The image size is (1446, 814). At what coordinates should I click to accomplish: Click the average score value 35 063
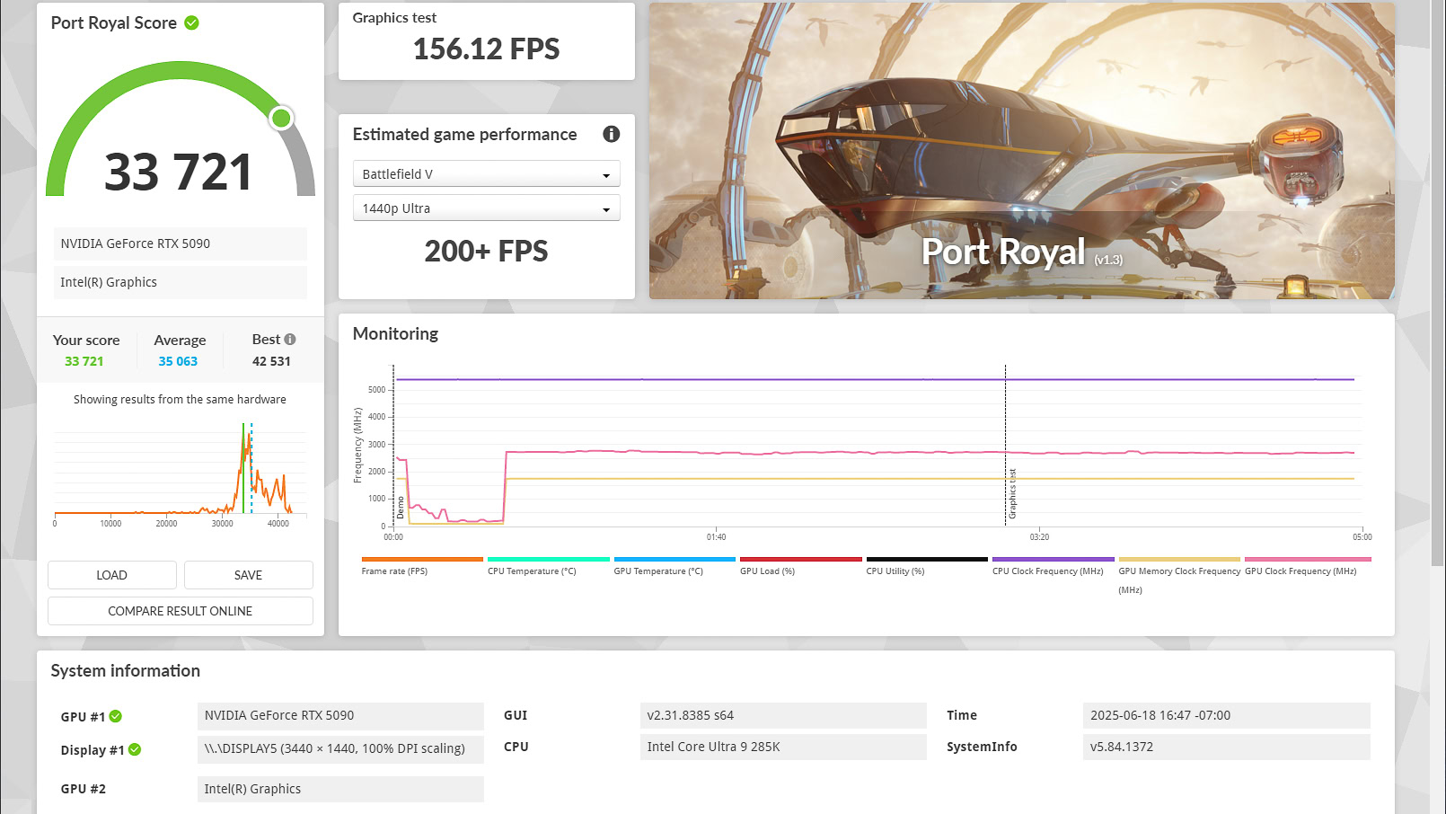[x=178, y=361]
